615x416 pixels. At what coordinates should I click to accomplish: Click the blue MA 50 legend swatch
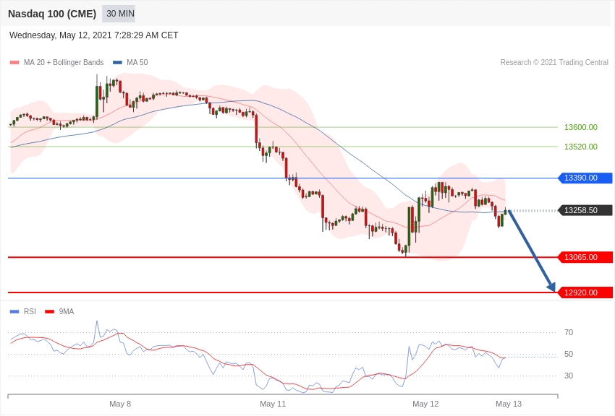[x=117, y=63]
